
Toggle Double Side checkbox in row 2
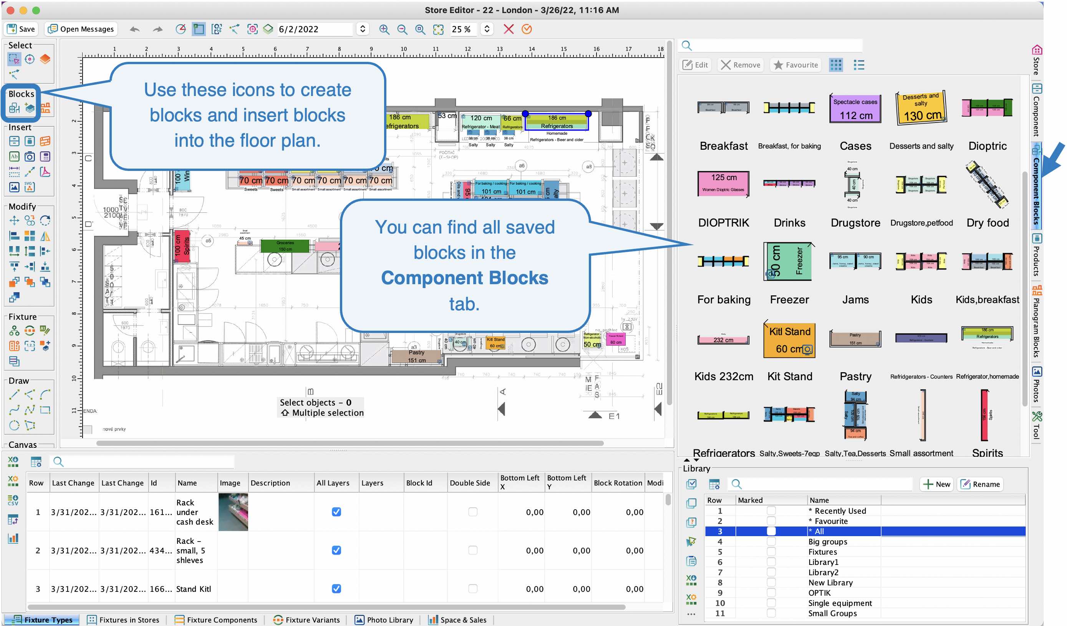(x=472, y=550)
